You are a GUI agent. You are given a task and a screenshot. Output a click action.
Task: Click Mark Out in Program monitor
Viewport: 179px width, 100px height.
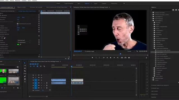click(x=99, y=57)
